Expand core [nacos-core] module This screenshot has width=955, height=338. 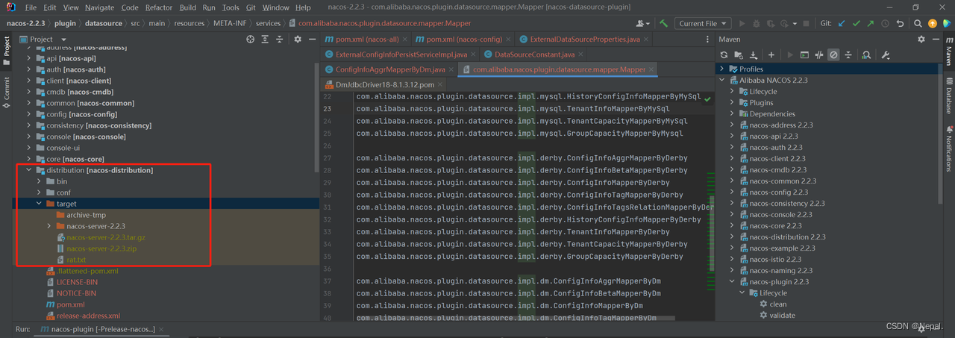coord(29,159)
